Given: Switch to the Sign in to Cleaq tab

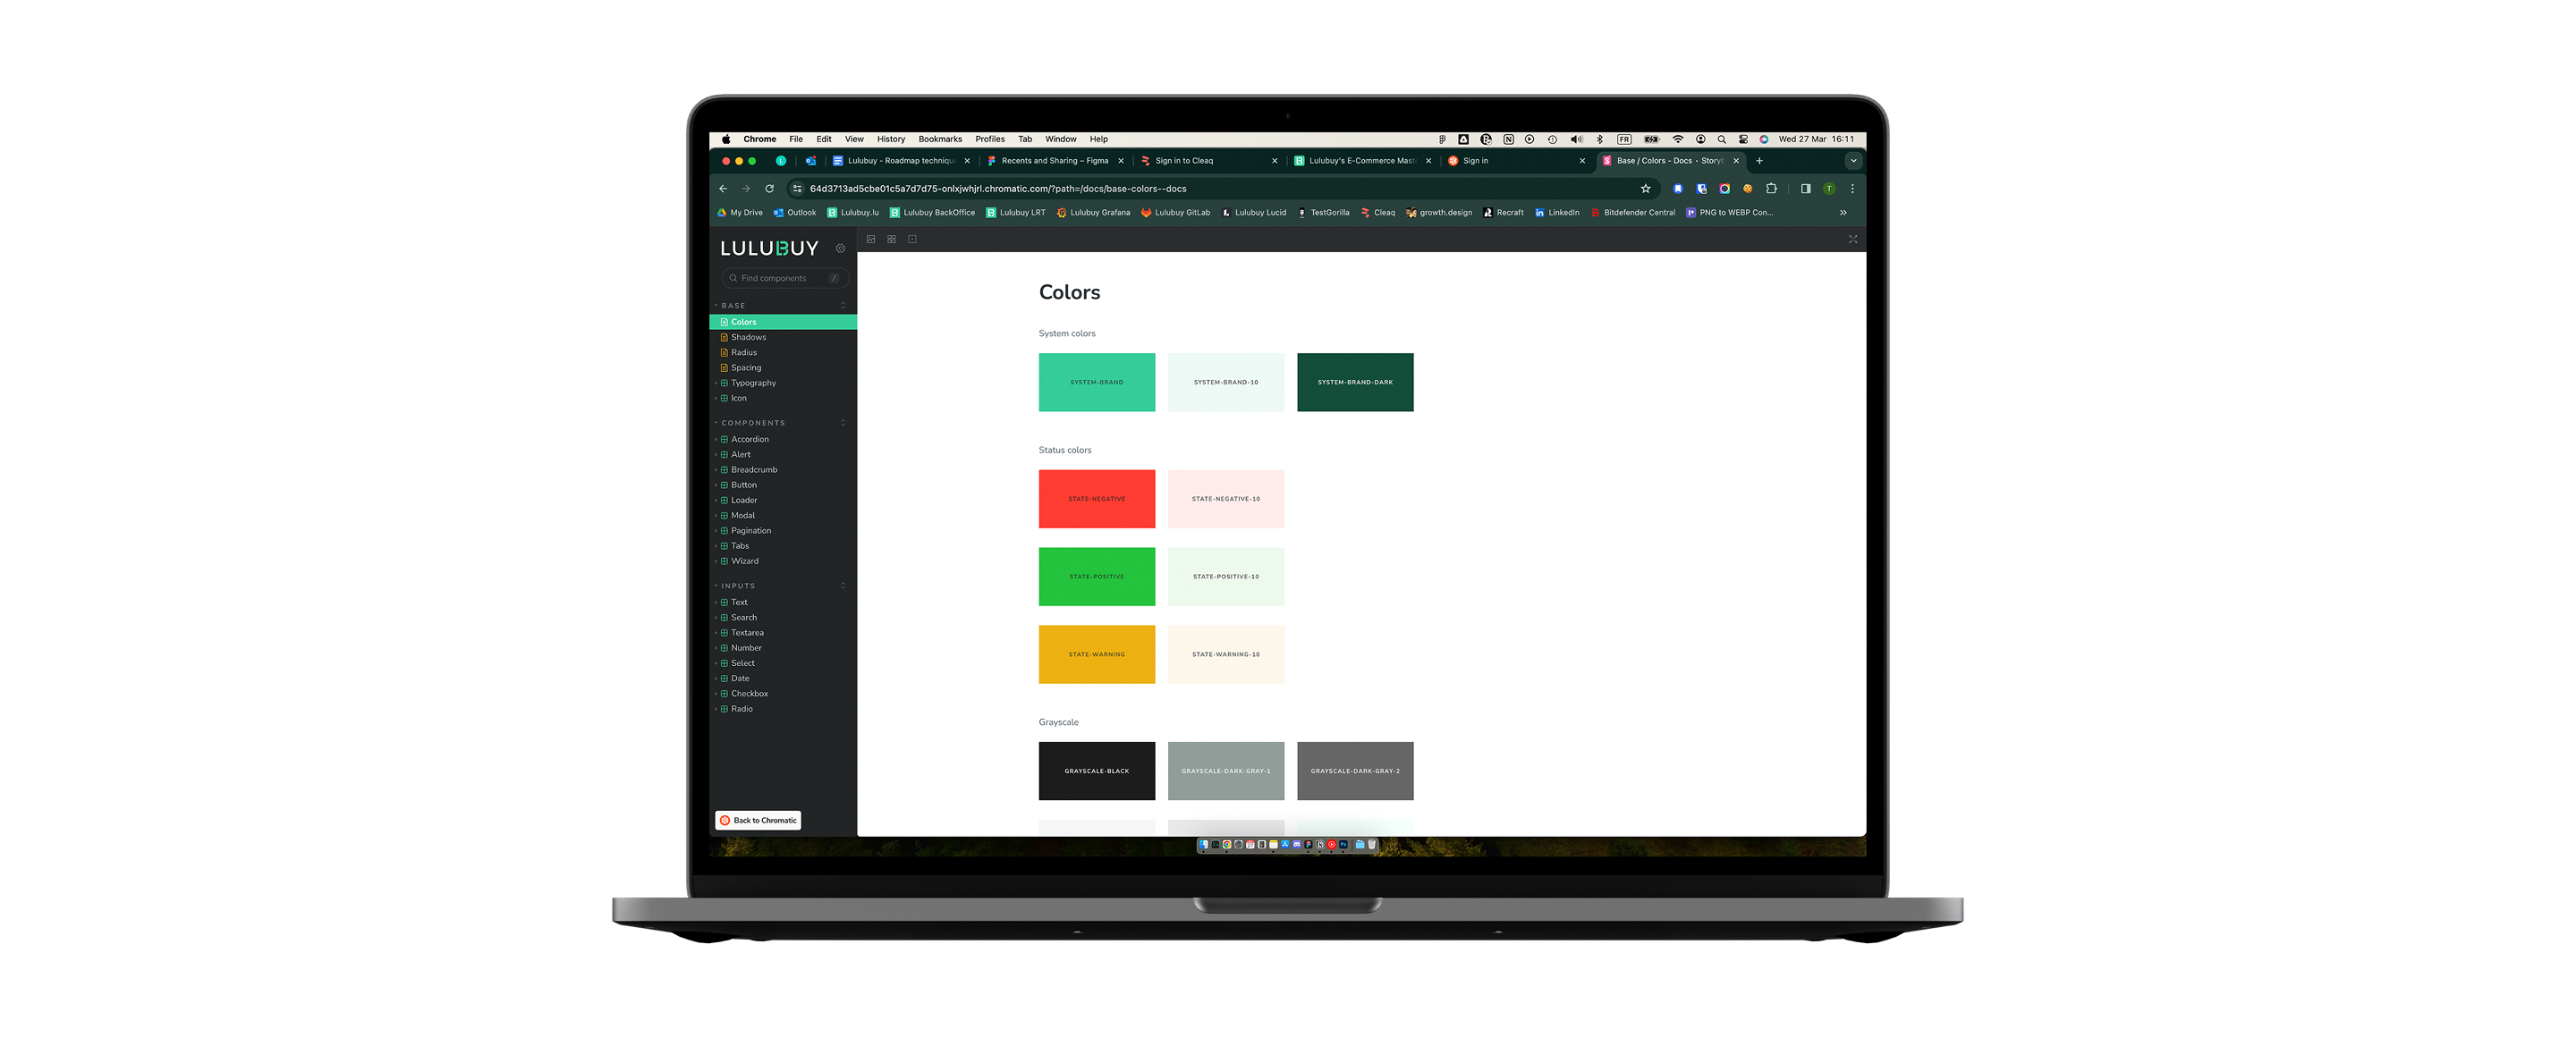Looking at the screenshot, I should [x=1209, y=161].
